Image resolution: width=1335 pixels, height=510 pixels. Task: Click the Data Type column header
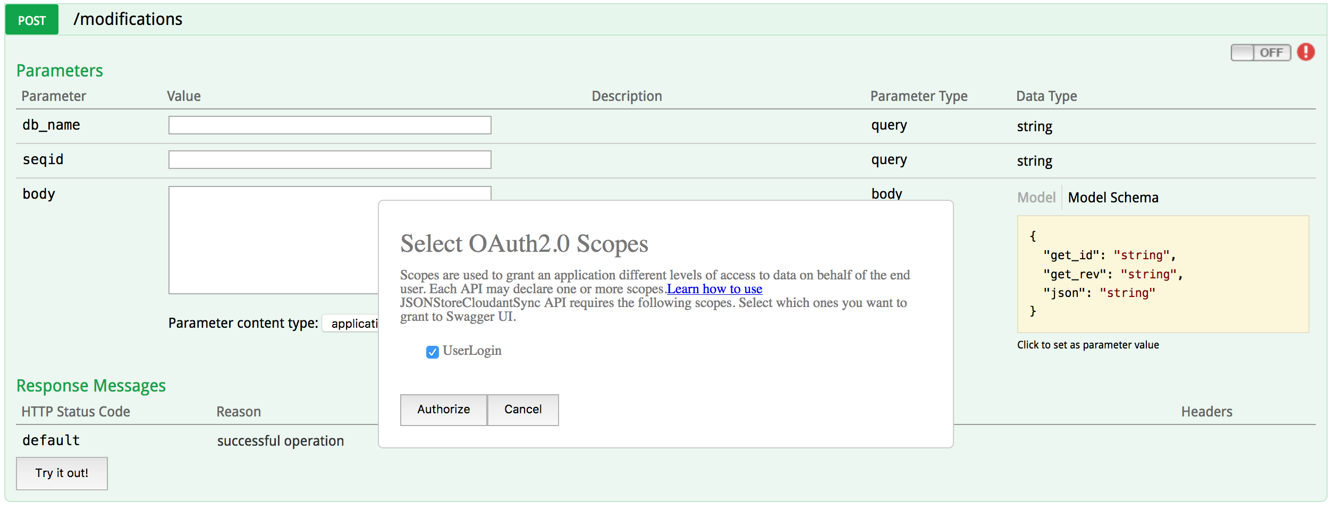[1046, 96]
